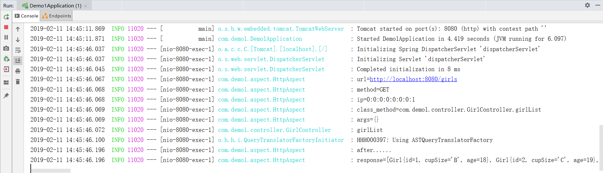Click the horizontal scrollbar at console bottom
603x173 pixels.
[51, 171]
